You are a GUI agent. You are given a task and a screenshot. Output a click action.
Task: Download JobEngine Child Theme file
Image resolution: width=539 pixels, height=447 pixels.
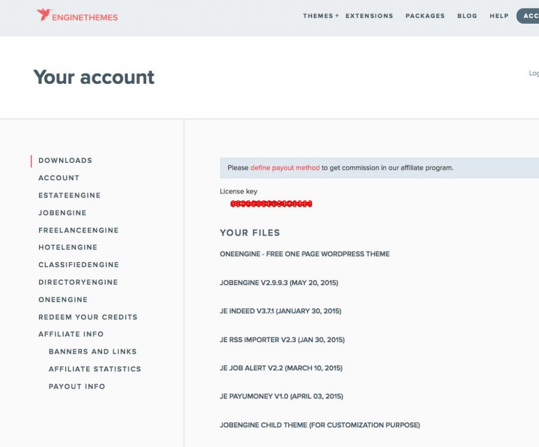(320, 425)
